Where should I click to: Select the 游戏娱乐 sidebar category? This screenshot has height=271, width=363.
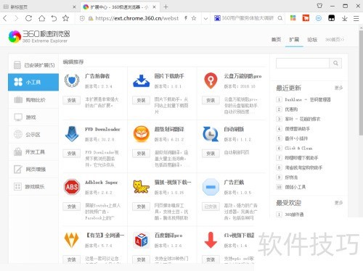[x=33, y=187]
